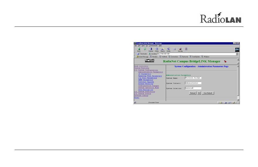
Task: Click the content pane scrollbar down arrow
Action: 238,100
